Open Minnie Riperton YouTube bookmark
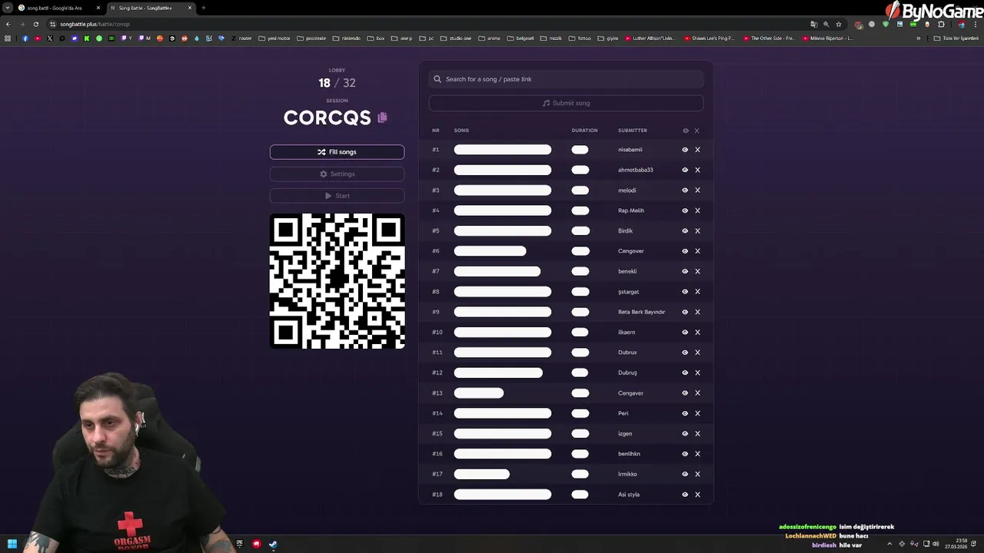984x553 pixels. tap(827, 38)
